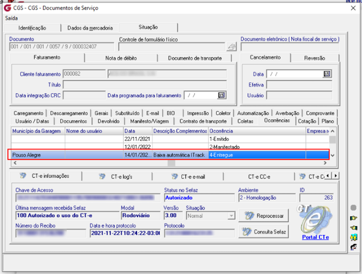The image size is (362, 274).
Task: Open the BIO tab
Action: coord(171,113)
